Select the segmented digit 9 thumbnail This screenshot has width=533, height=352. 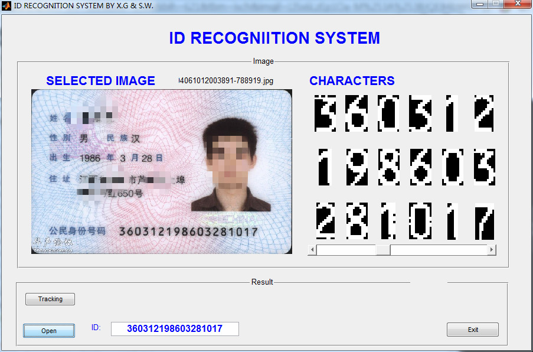(357, 168)
